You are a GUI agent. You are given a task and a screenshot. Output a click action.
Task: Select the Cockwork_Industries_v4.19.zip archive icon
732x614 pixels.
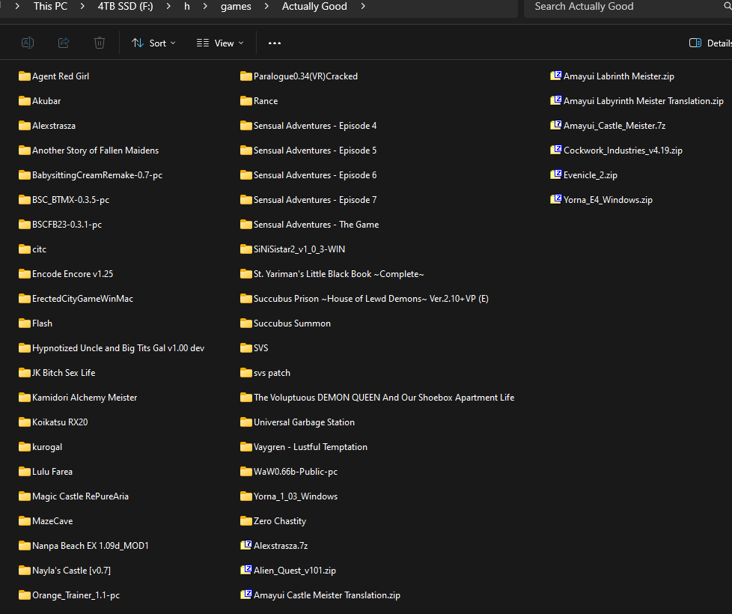(556, 151)
